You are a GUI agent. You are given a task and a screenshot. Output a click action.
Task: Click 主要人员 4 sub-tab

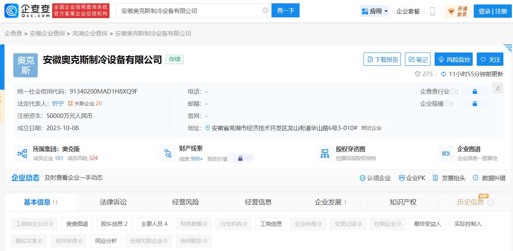point(154,224)
